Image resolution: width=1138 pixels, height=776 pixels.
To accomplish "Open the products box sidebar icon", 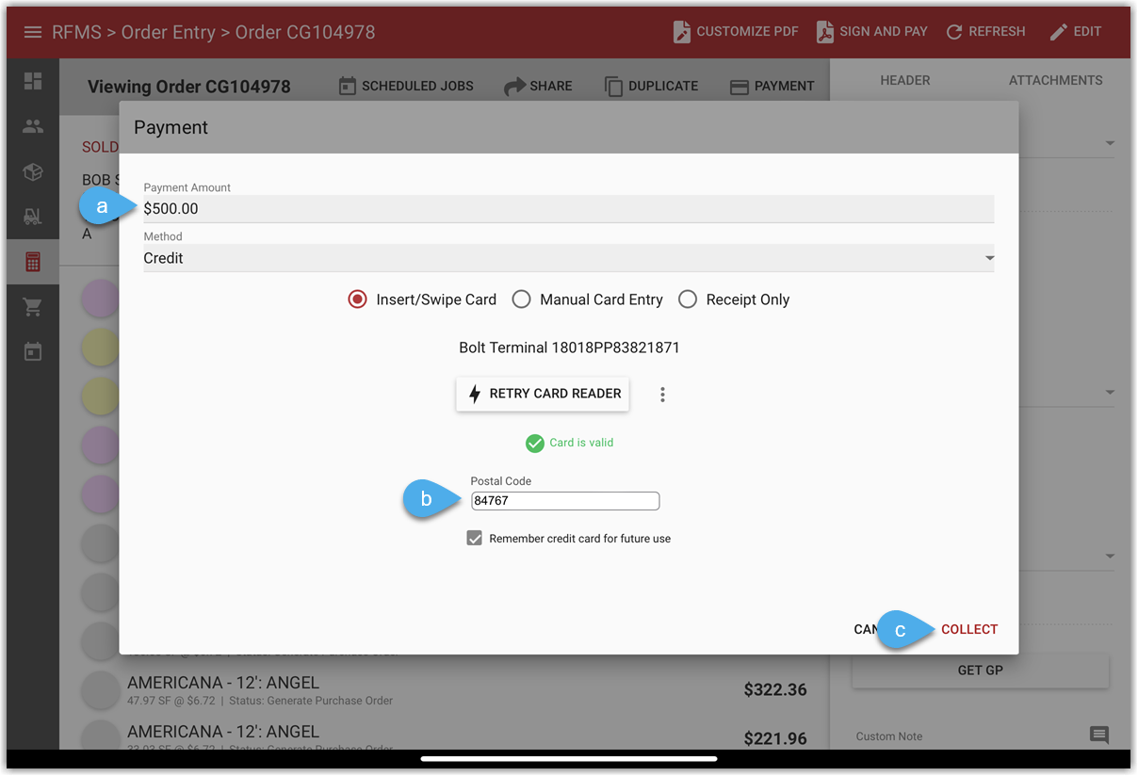I will (x=33, y=171).
